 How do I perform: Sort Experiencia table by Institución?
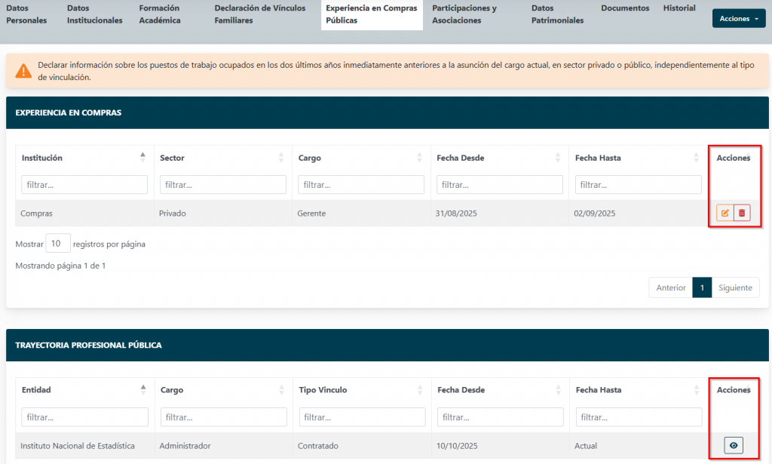pos(142,158)
